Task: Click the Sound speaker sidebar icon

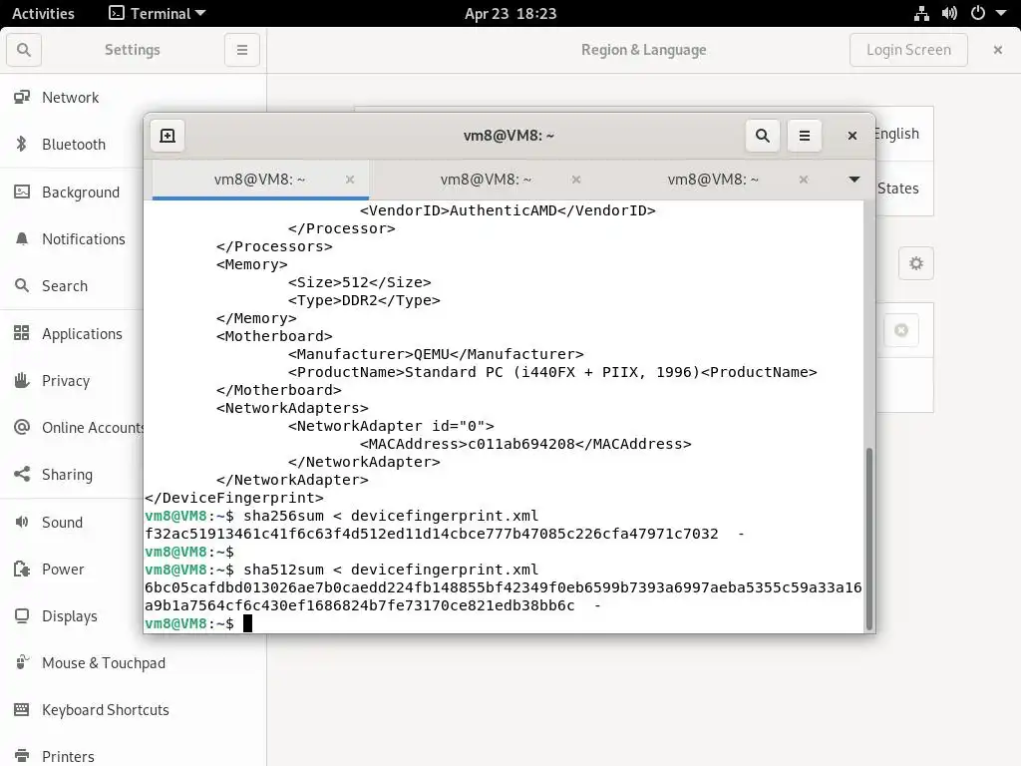Action: point(22,522)
